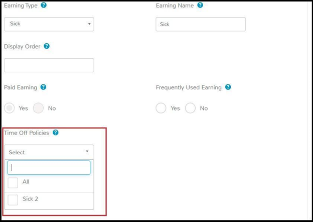The width and height of the screenshot is (313, 222).
Task: Click the Earning Type help icon
Action: click(x=44, y=5)
